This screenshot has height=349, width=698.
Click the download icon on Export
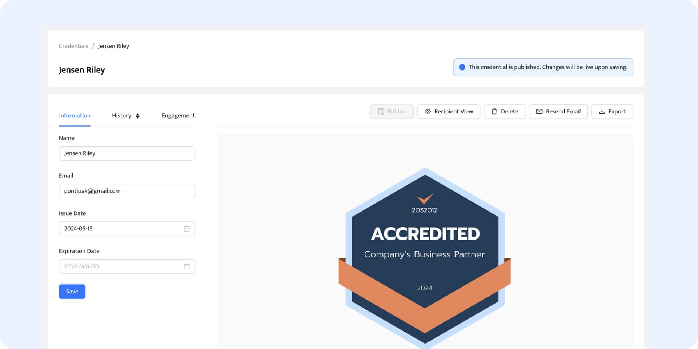(602, 112)
